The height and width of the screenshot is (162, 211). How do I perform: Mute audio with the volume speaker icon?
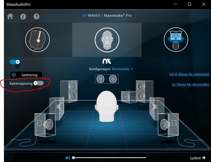pyautogui.click(x=68, y=158)
